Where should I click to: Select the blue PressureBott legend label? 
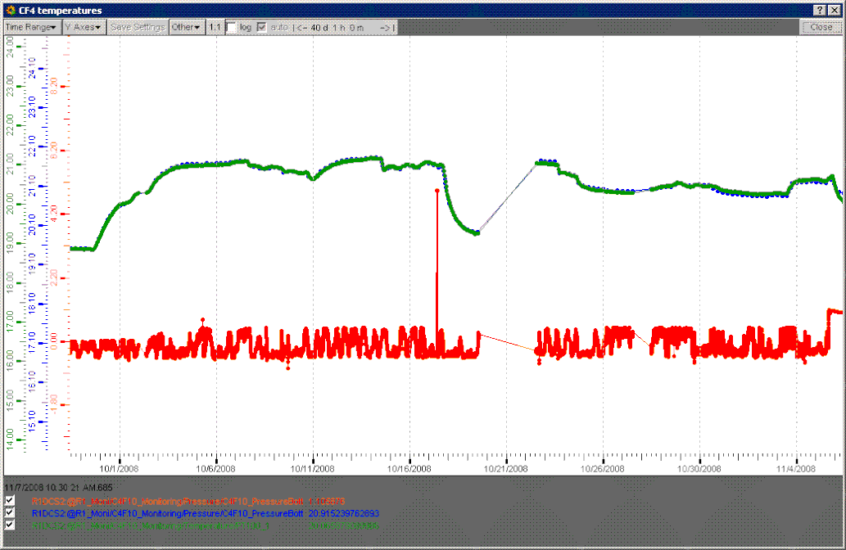167,513
